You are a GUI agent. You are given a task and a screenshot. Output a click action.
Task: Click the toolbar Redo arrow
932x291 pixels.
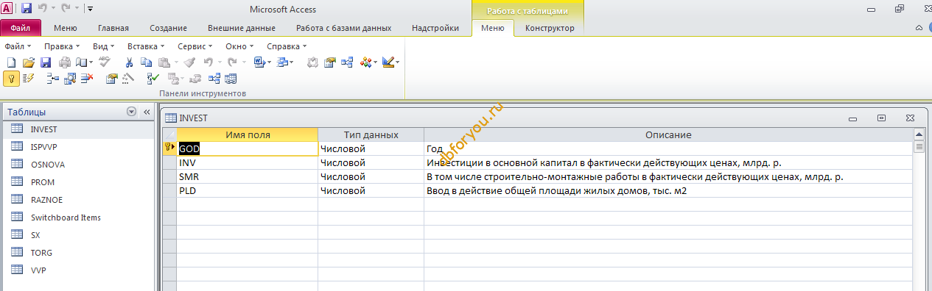click(x=232, y=62)
